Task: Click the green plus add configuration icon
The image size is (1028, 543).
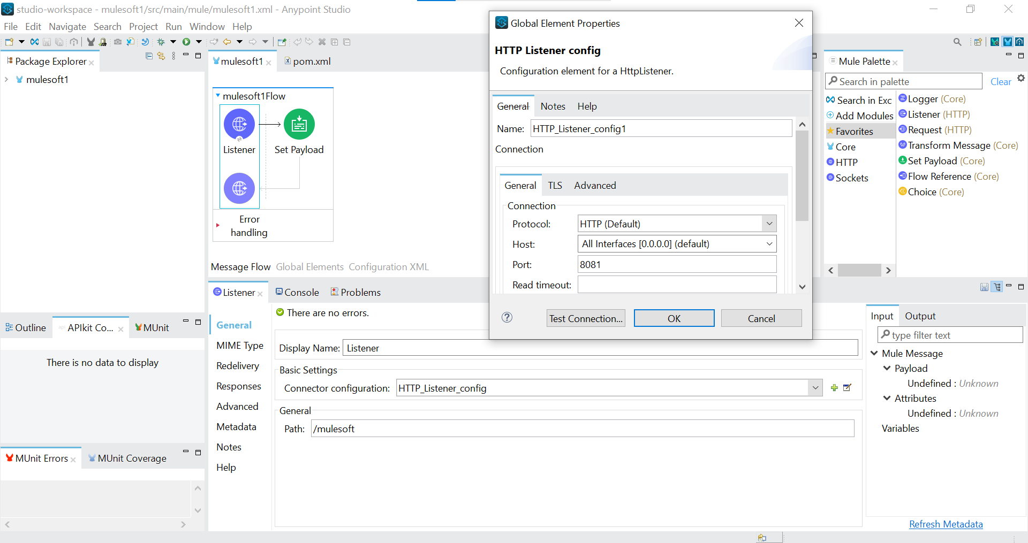Action: pos(834,388)
